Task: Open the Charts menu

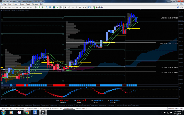Action: click(22, 4)
